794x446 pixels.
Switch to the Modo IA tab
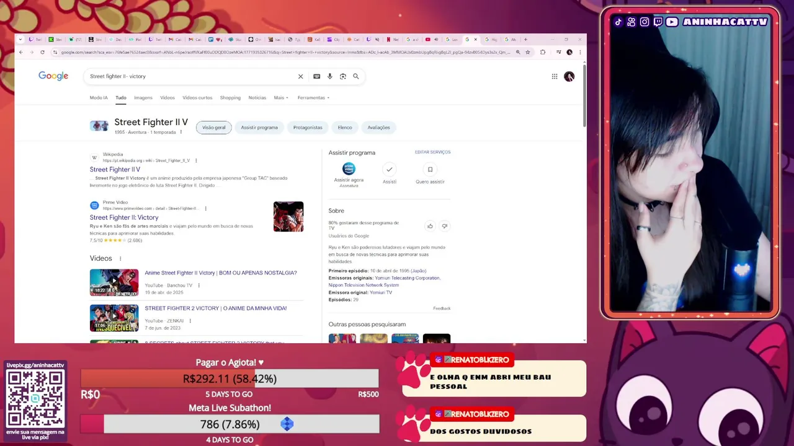99,97
